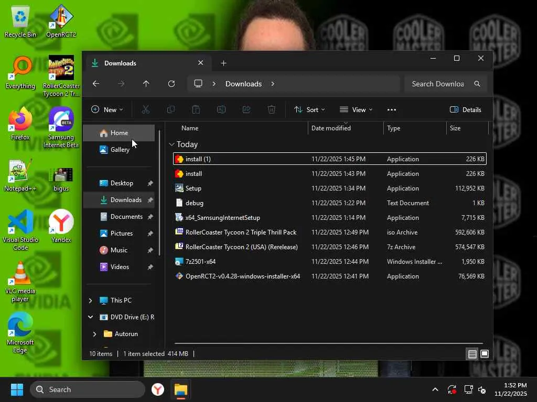Click the New button in the toolbar
The height and width of the screenshot is (402, 537).
point(107,110)
